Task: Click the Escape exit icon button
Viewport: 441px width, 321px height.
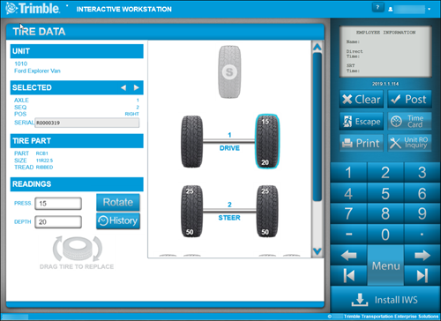Action: (x=362, y=121)
